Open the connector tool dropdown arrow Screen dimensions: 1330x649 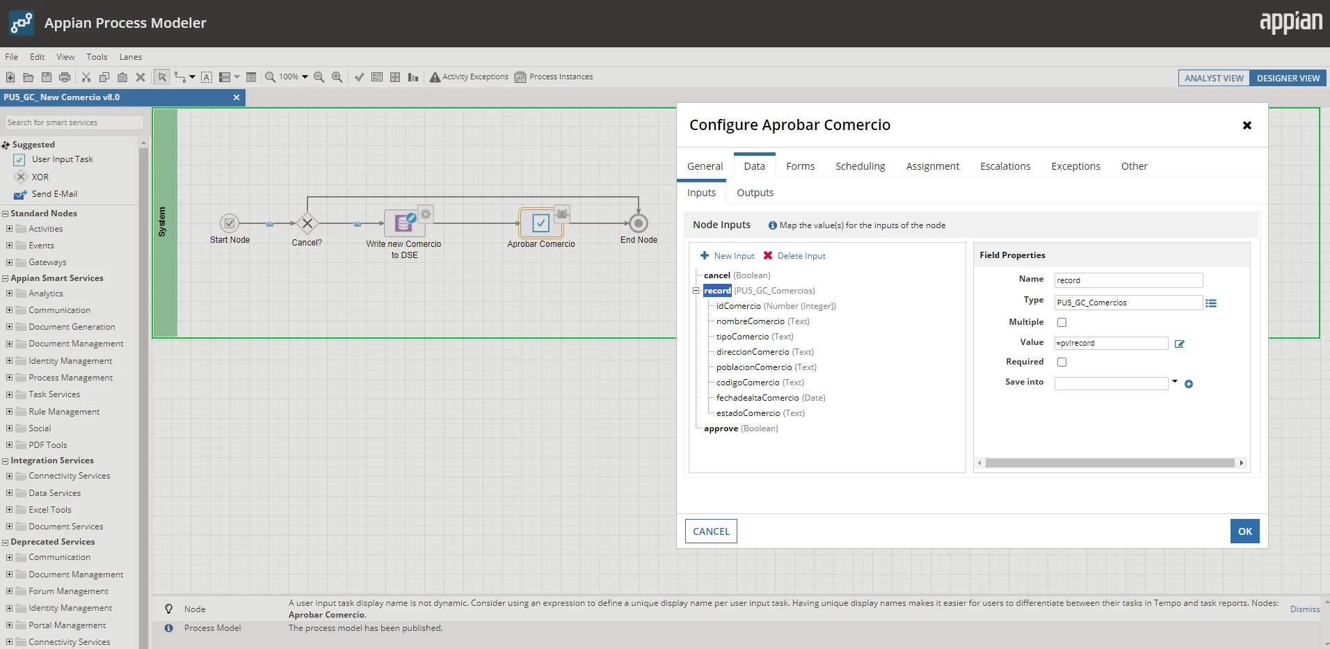pos(192,77)
